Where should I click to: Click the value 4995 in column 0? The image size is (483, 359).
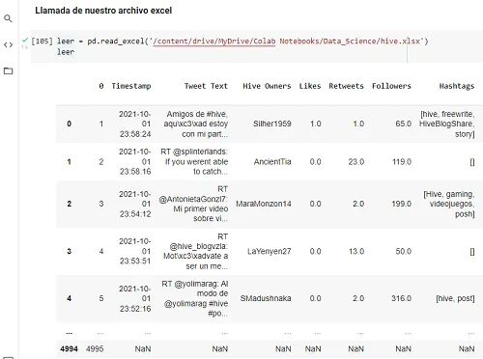coord(95,348)
